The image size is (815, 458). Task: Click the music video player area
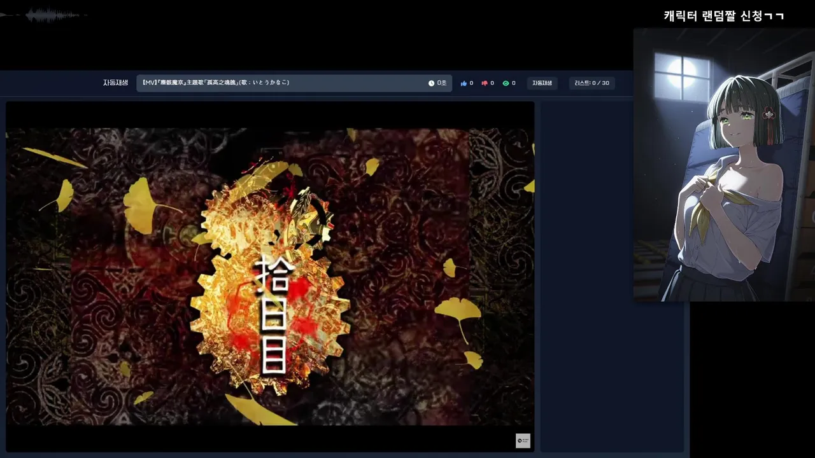[270, 277]
